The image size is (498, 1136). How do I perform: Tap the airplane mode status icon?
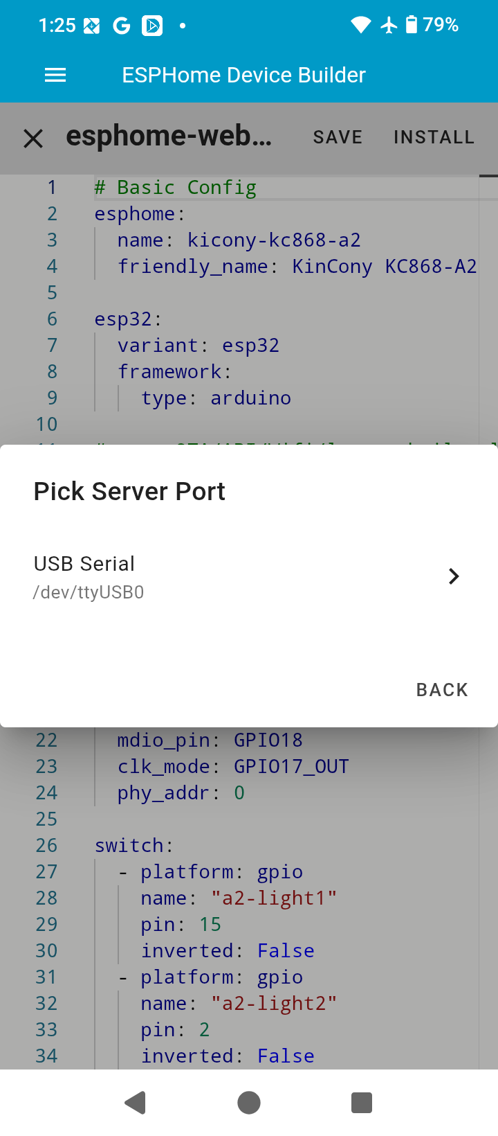click(389, 26)
